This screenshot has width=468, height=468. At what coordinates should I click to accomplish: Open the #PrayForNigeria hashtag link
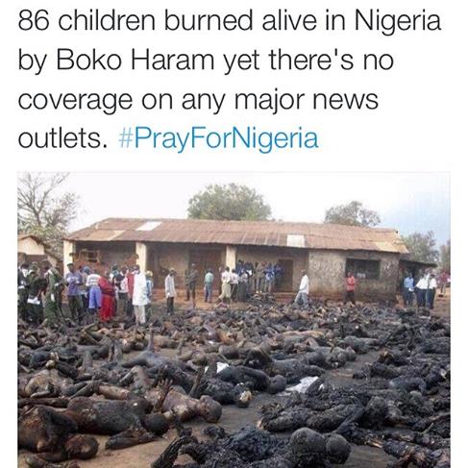click(219, 138)
